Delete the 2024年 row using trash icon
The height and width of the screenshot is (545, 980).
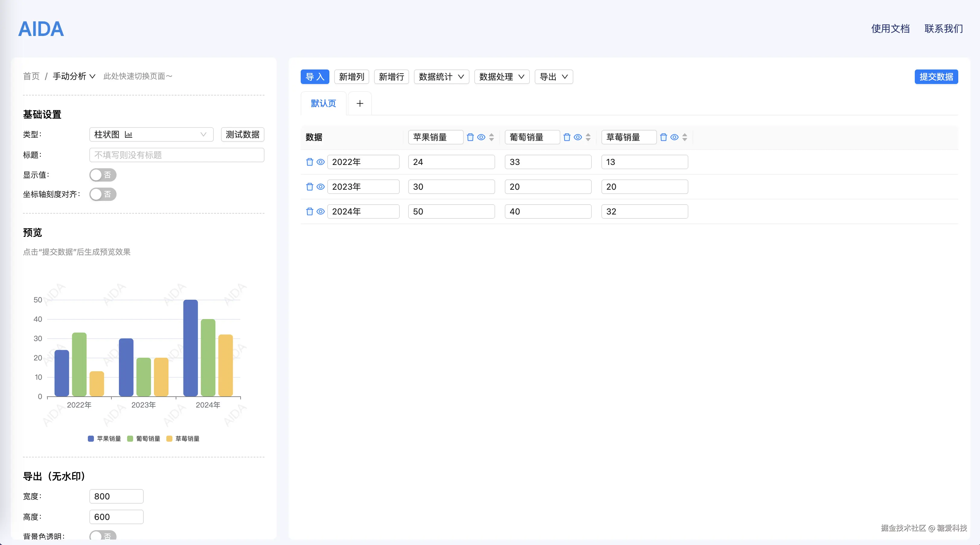[310, 211]
